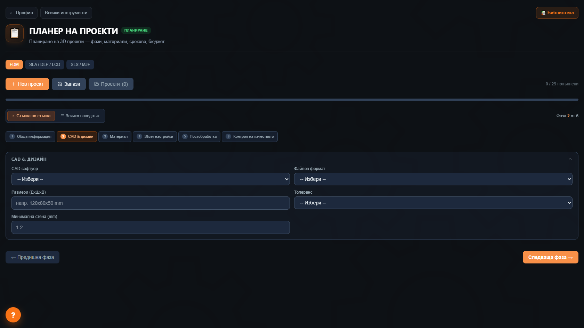Screen dimensions: 584x328
Task: Open the Проекти (0) folder button
Action: coord(111,84)
